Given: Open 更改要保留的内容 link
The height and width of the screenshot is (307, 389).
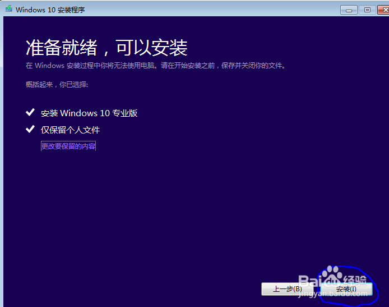Looking at the screenshot, I should click(68, 146).
